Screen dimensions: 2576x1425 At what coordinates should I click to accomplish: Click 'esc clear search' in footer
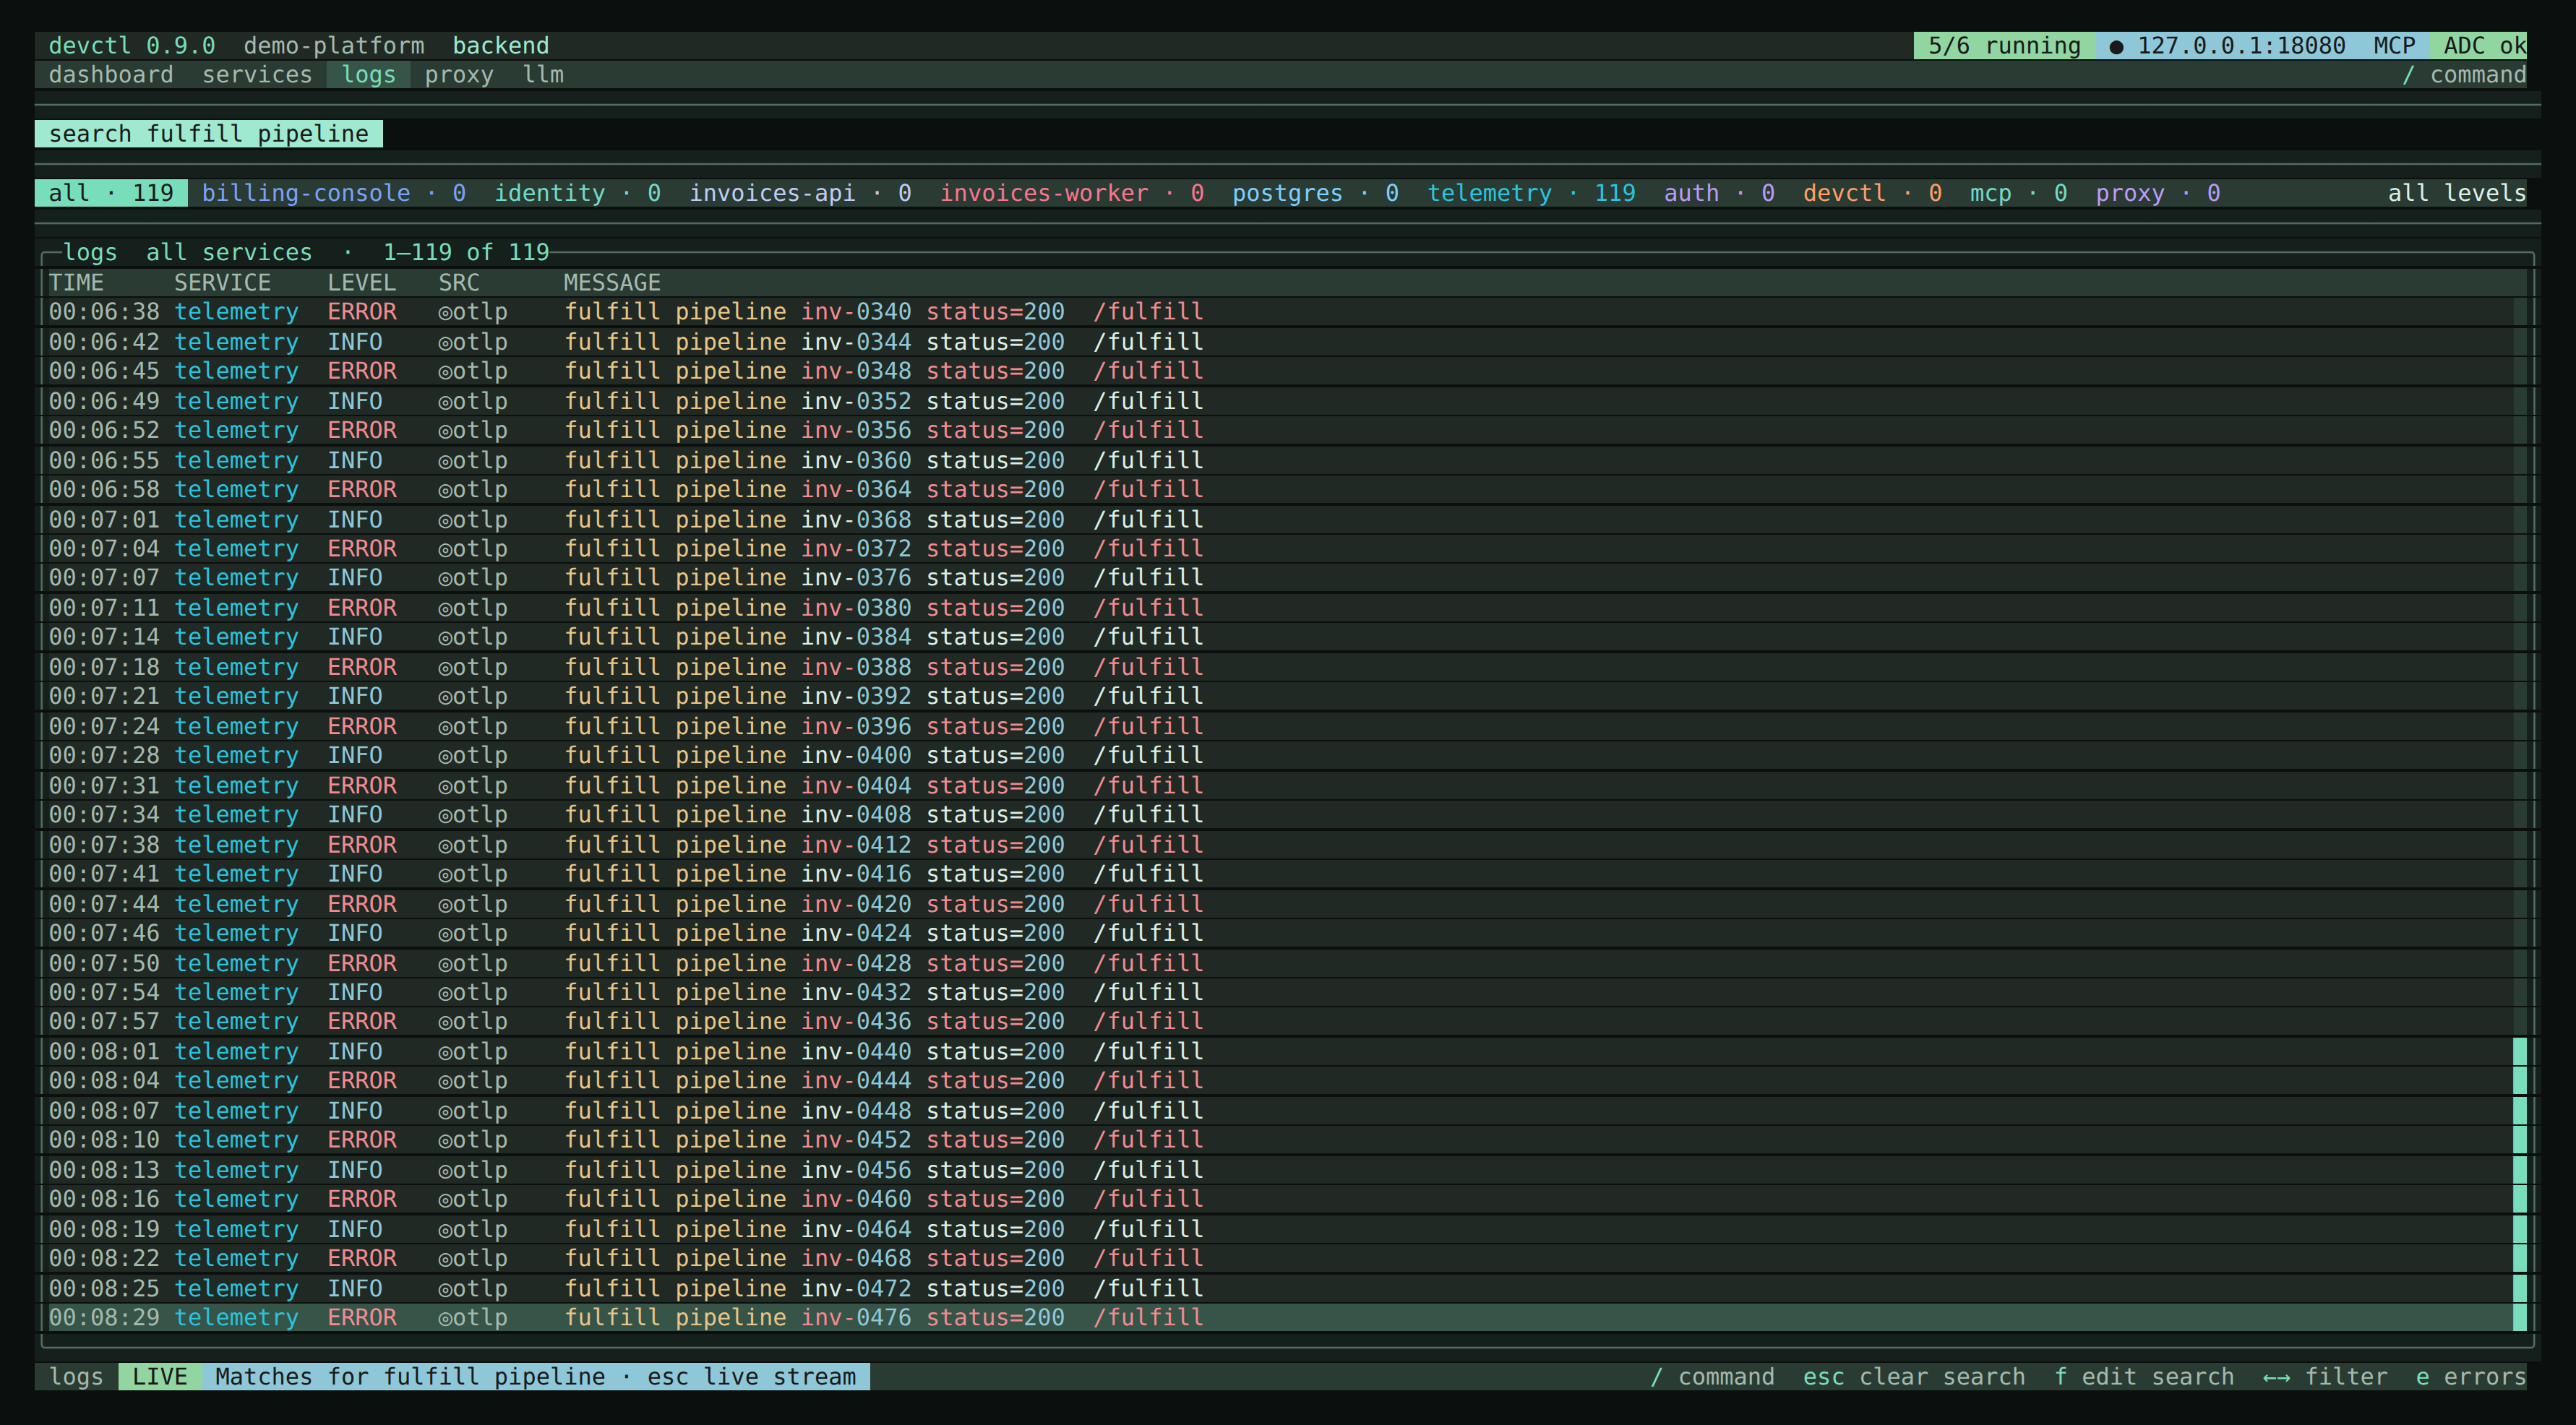tap(1914, 1377)
